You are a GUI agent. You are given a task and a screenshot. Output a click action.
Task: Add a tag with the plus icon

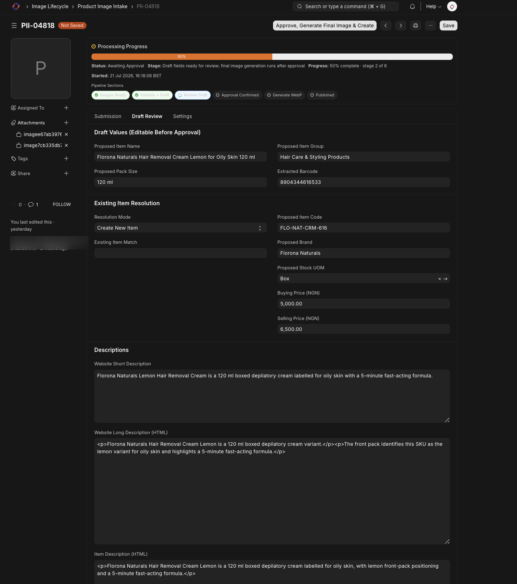[x=66, y=158]
